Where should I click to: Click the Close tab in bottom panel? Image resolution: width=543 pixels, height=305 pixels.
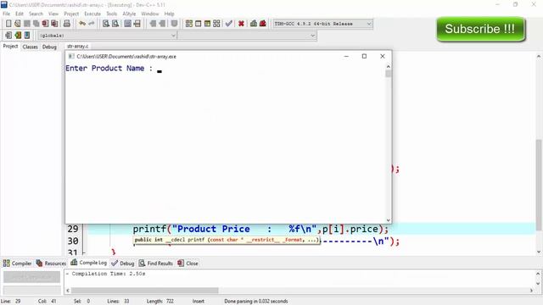[188, 263]
